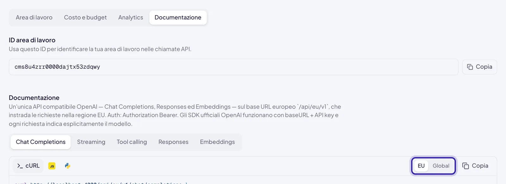Open the Analytics tab
Screen dimensions: 506x184
[x=131, y=17]
